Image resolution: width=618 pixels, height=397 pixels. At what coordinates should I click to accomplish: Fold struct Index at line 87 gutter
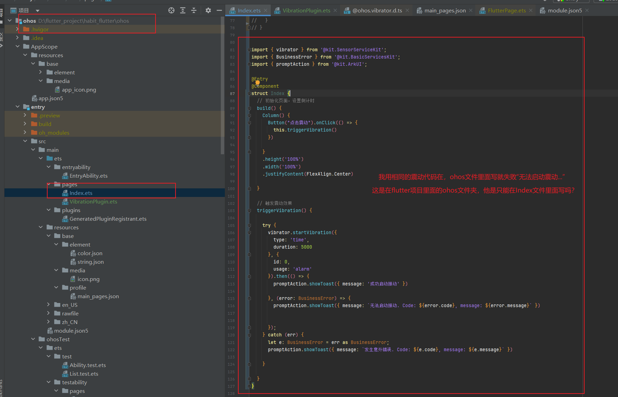pos(249,93)
